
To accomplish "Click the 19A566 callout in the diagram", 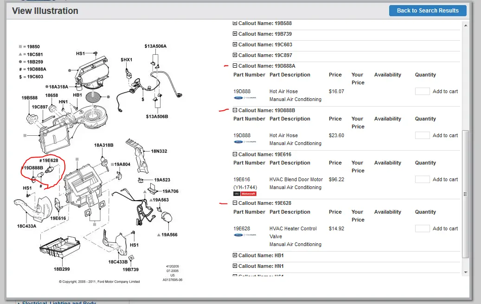I will pos(169,235).
